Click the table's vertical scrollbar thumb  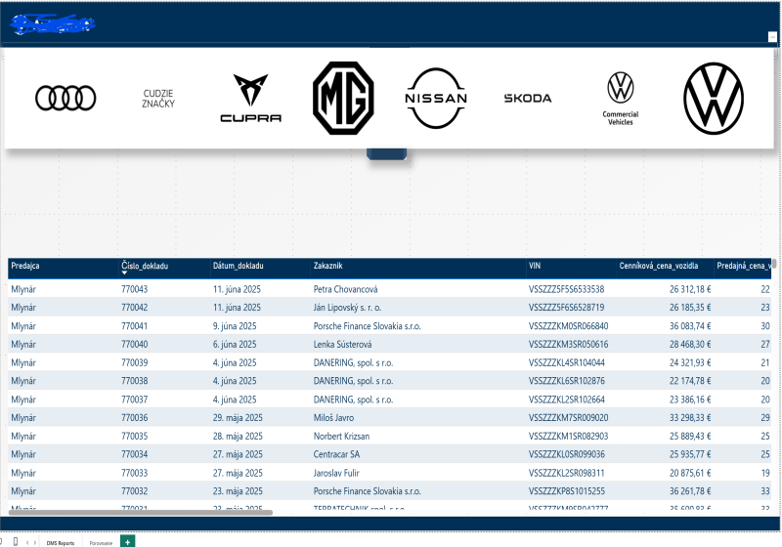(x=774, y=264)
